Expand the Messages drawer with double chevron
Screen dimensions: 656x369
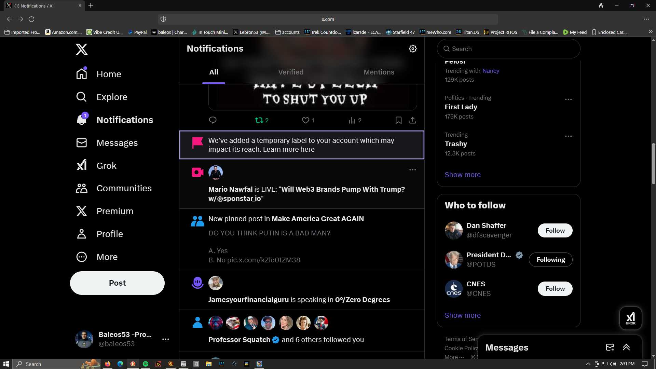[x=626, y=347]
